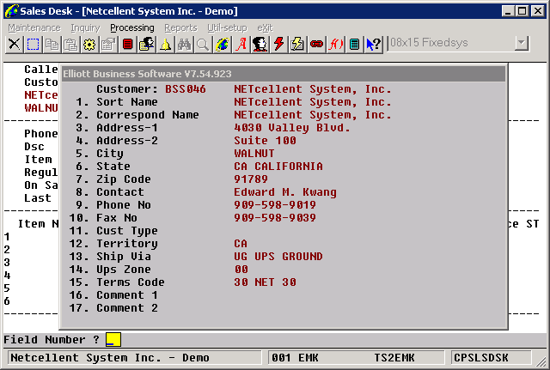Click the Territory value CA

241,244
